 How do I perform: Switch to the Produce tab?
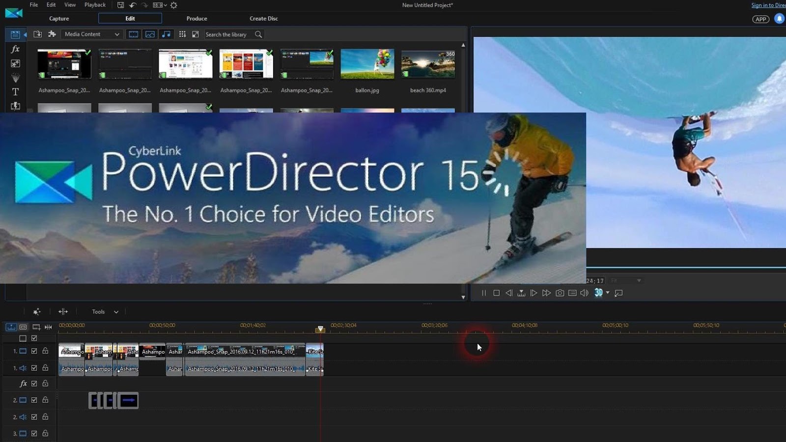point(196,18)
